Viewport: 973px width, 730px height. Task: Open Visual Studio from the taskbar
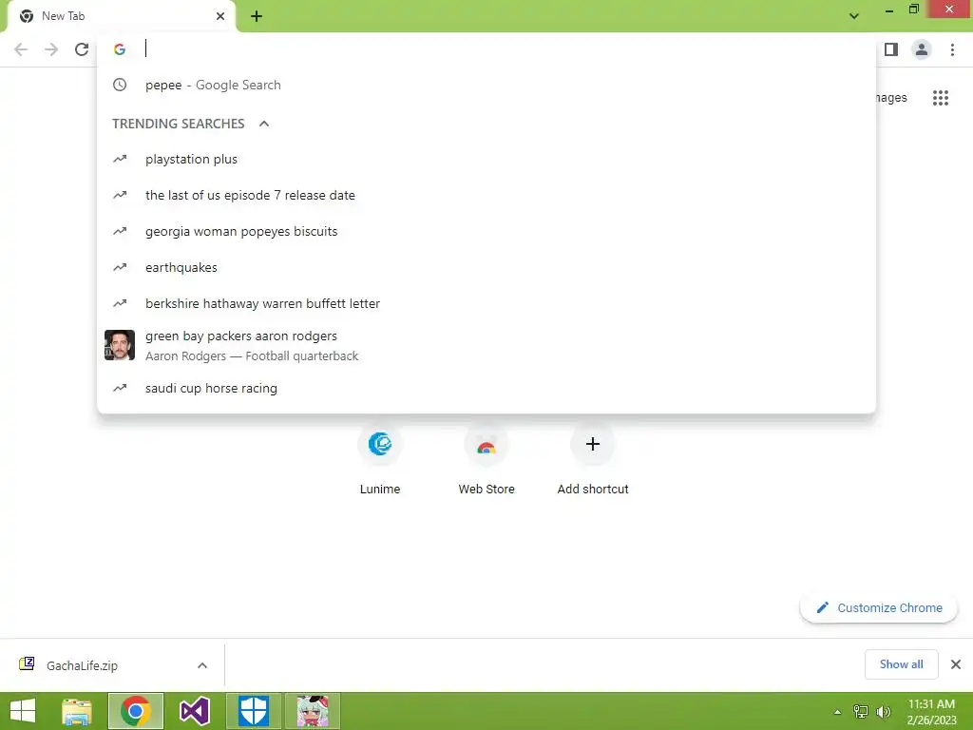point(195,711)
